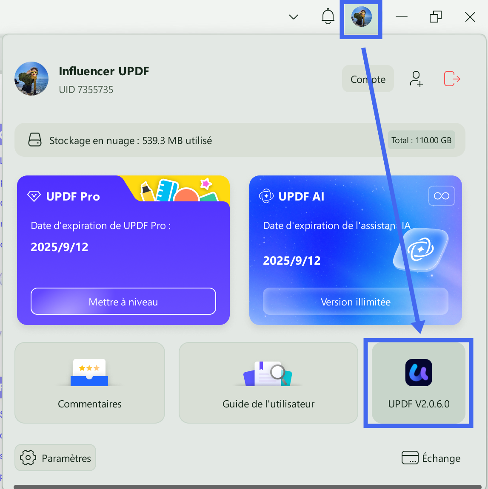Image resolution: width=488 pixels, height=489 pixels.
Task: Click the UPDF AI glass cube logo
Action: 420,249
